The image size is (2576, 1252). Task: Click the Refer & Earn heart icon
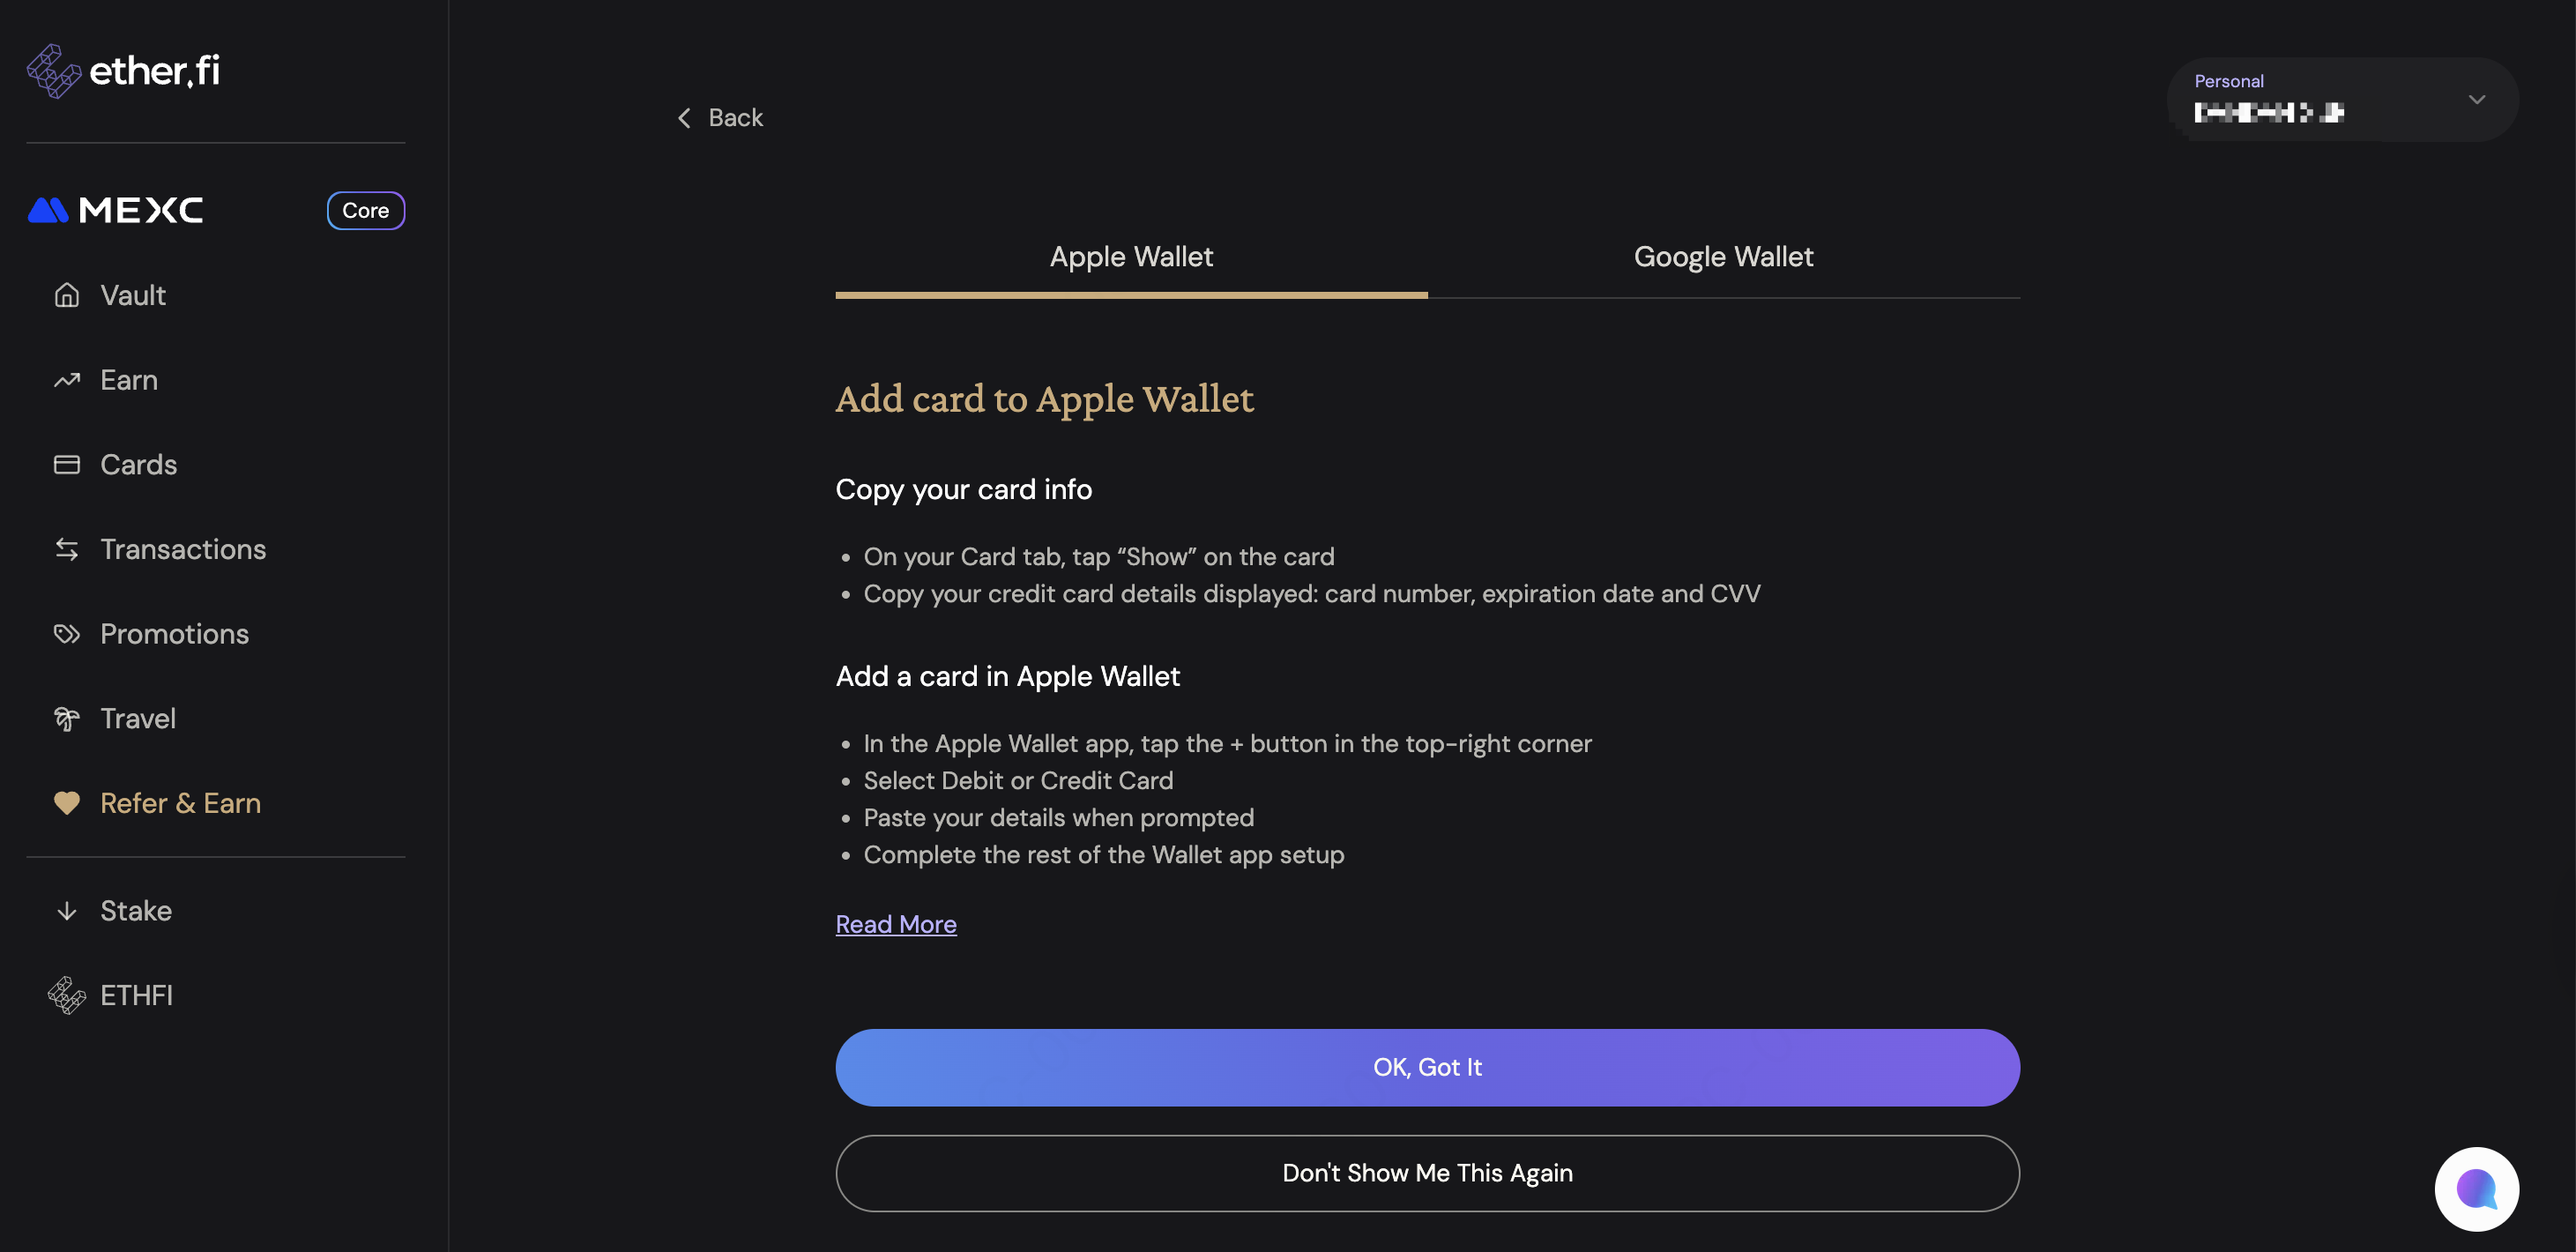pyautogui.click(x=67, y=803)
